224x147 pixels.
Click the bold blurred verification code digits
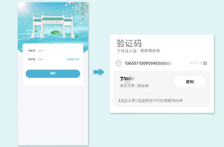pyautogui.click(x=127, y=79)
